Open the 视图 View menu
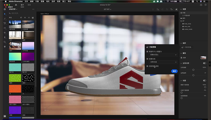Viewport: 211px width, 120px height. [x=59, y=1]
